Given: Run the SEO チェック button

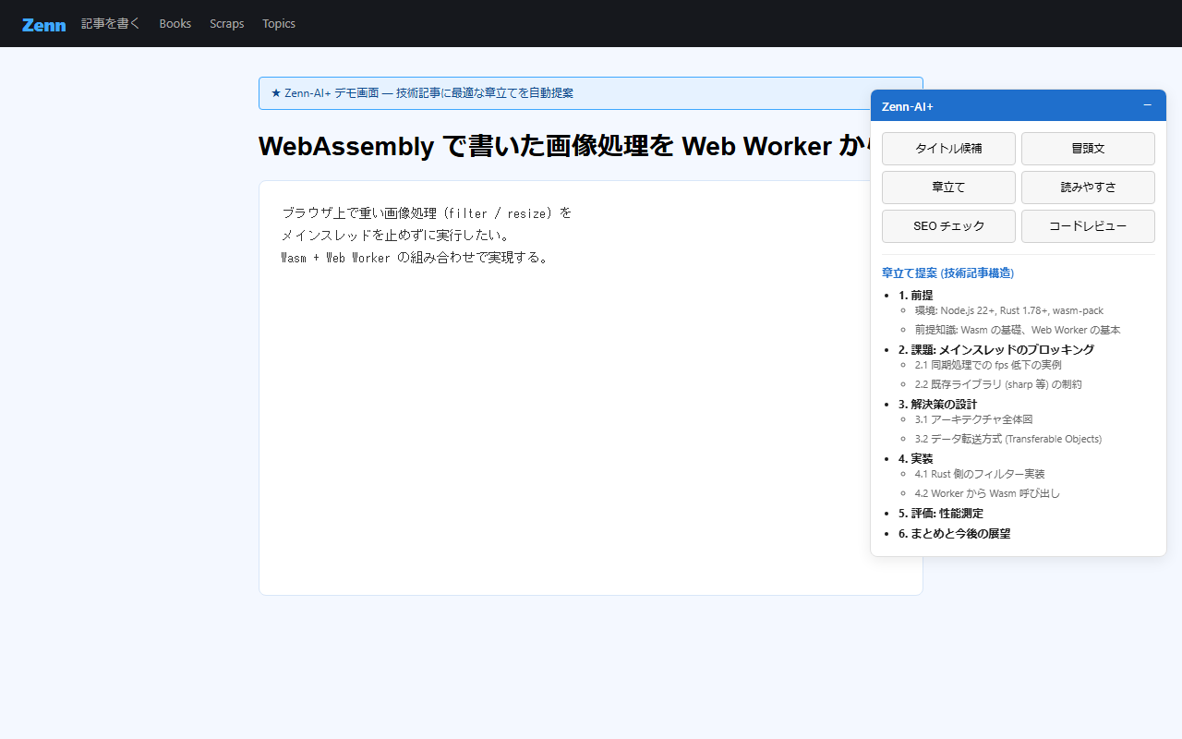Looking at the screenshot, I should [948, 226].
